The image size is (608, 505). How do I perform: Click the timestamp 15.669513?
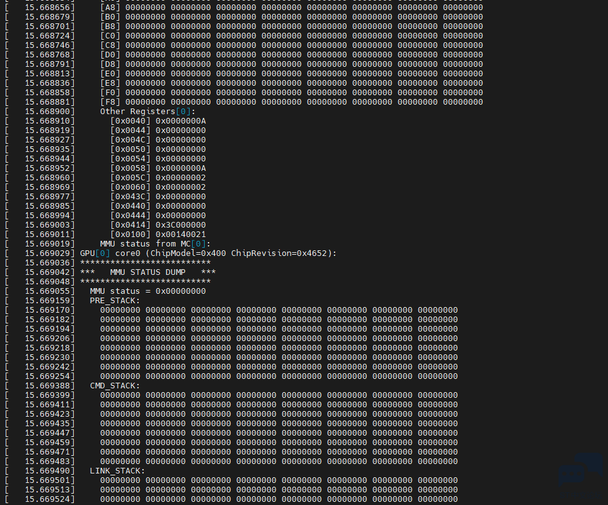point(47,490)
